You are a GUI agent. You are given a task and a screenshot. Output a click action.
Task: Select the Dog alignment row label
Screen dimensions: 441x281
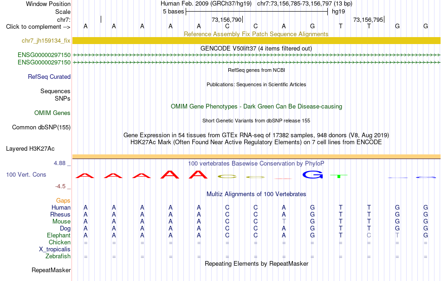tap(65, 229)
